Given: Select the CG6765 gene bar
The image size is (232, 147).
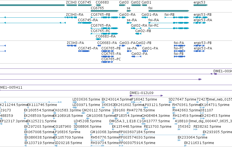Looking at the screenshot, I should 105,11.
